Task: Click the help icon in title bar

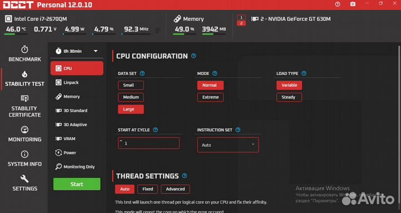Action: 338,4
